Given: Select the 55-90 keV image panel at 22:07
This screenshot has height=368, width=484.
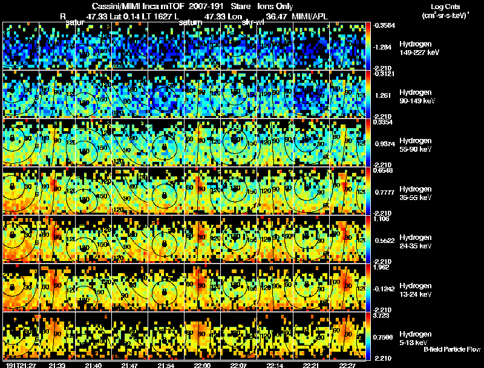Looking at the screenshot, I should 238,143.
